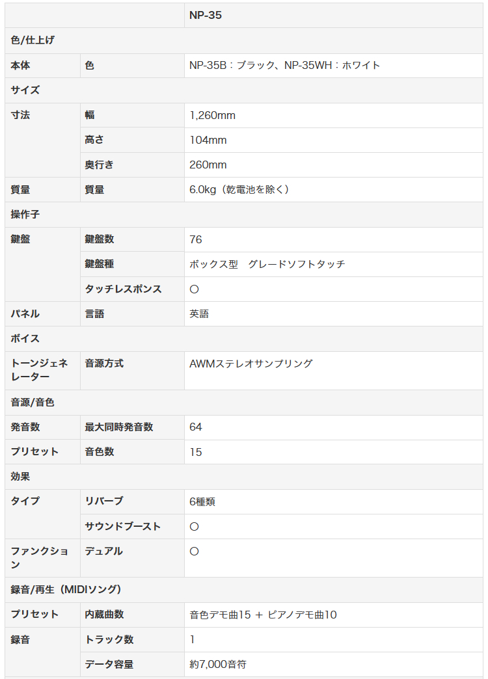Click the 音色数 row label
The height and width of the screenshot is (679, 488).
[100, 451]
